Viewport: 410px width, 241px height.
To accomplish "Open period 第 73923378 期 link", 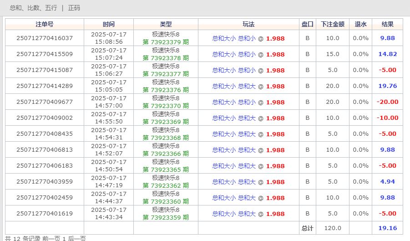I will 166,58.
